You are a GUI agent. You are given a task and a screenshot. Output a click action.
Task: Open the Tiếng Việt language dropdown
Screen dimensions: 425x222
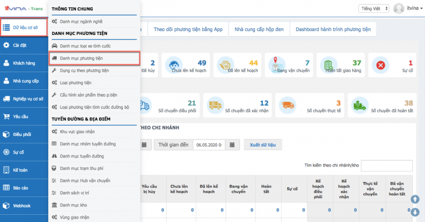coord(374,8)
